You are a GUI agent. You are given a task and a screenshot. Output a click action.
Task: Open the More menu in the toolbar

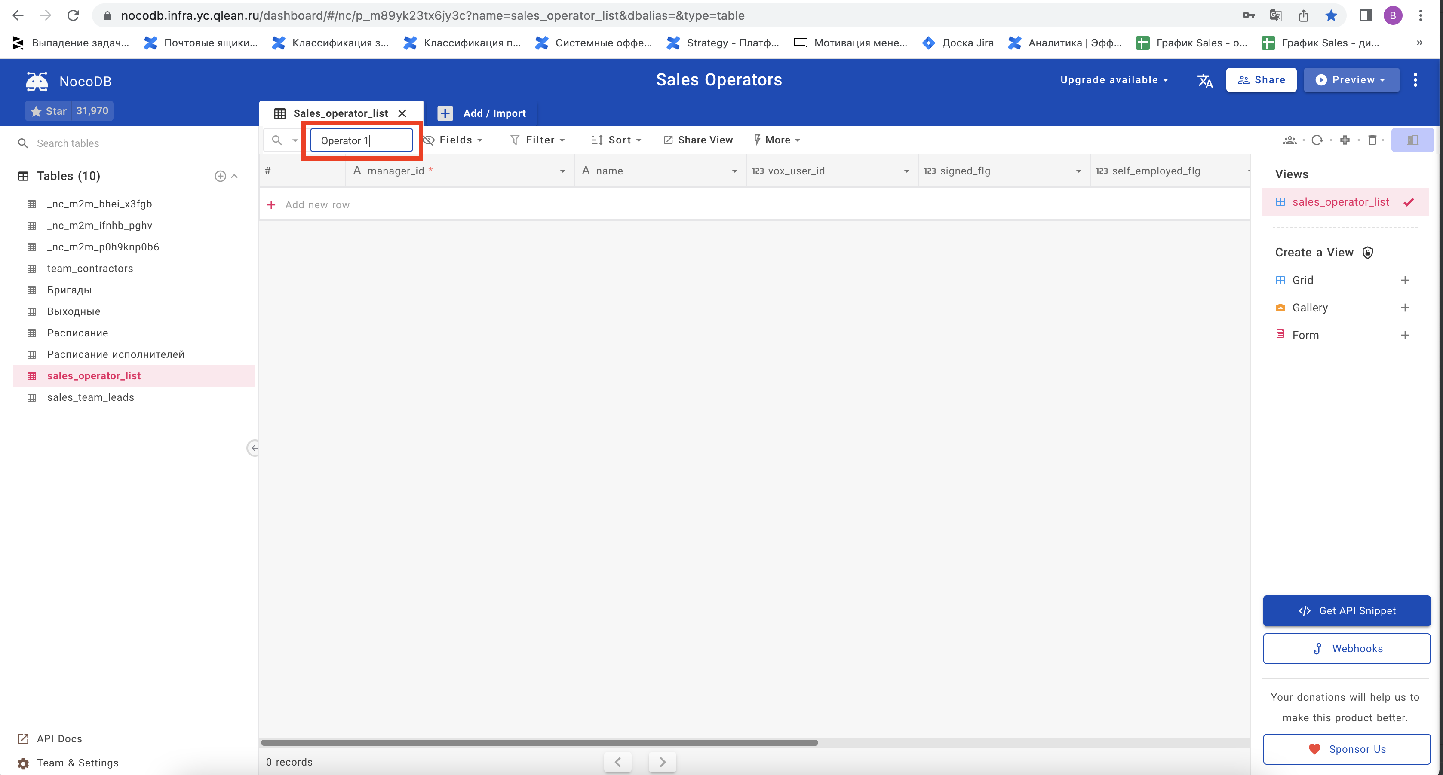click(x=777, y=140)
